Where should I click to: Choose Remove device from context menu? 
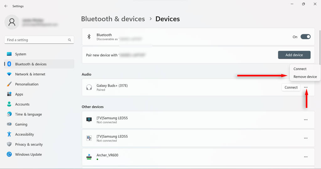pos(305,77)
